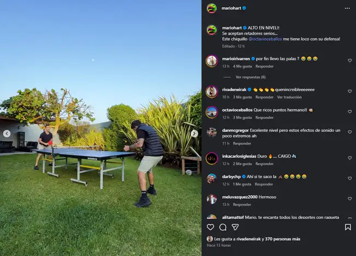View meluvazquez2000's profile avatar
Screen dimensions: 356x256
pyautogui.click(x=211, y=199)
